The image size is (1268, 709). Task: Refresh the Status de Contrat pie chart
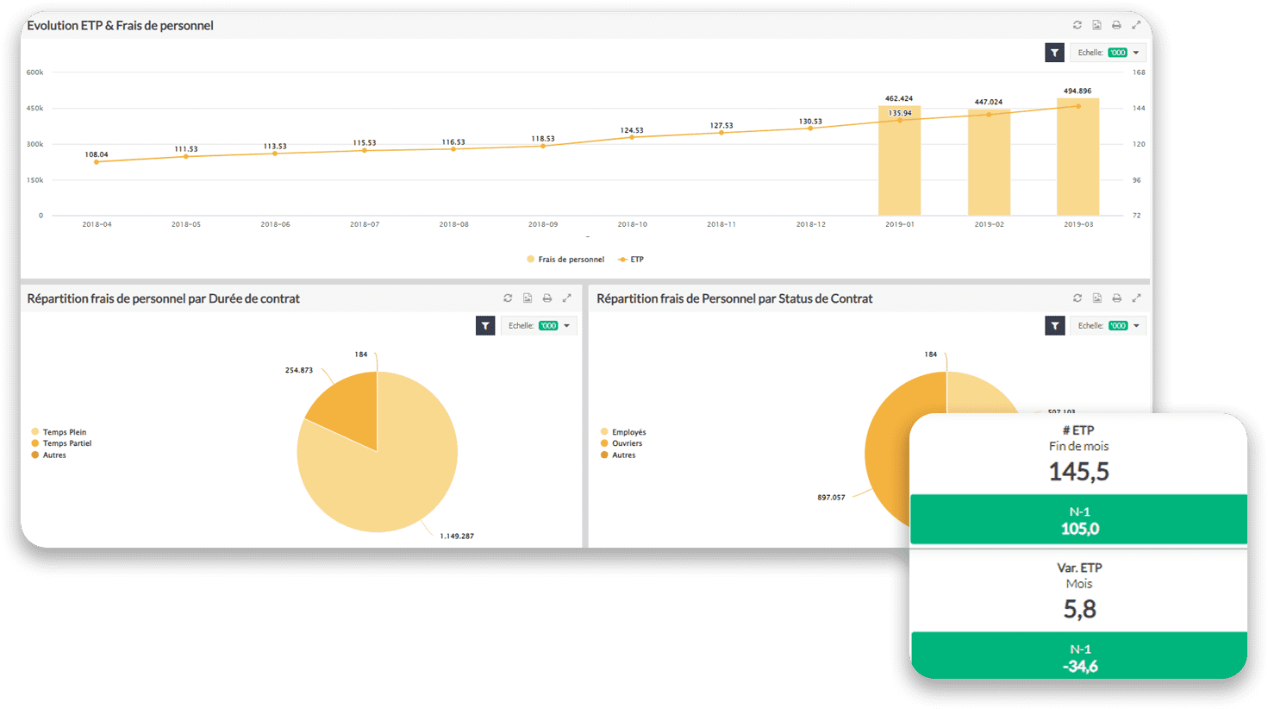pos(1077,298)
